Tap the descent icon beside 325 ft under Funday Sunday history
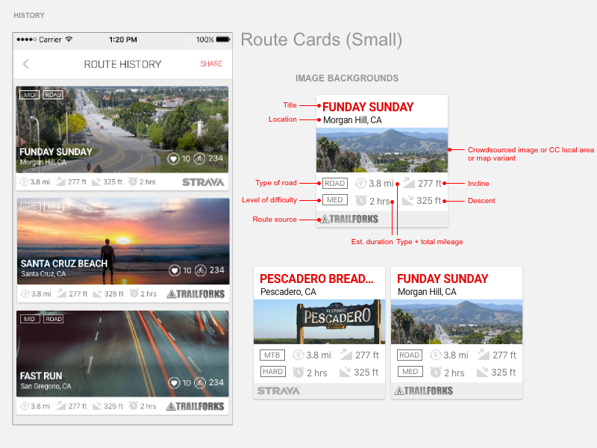Image resolution: width=597 pixels, height=448 pixels. (x=96, y=181)
